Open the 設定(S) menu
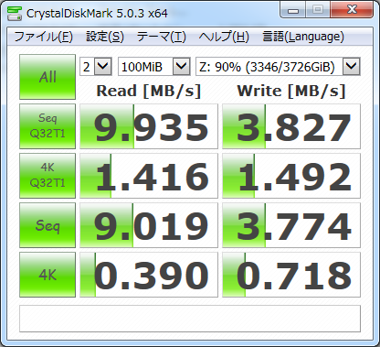Screen dimensions: 380x347 (x=105, y=37)
